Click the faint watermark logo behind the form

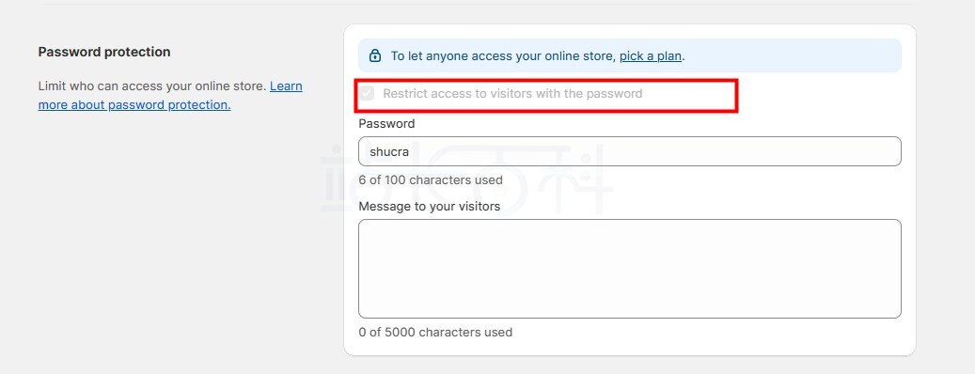[x=466, y=177]
